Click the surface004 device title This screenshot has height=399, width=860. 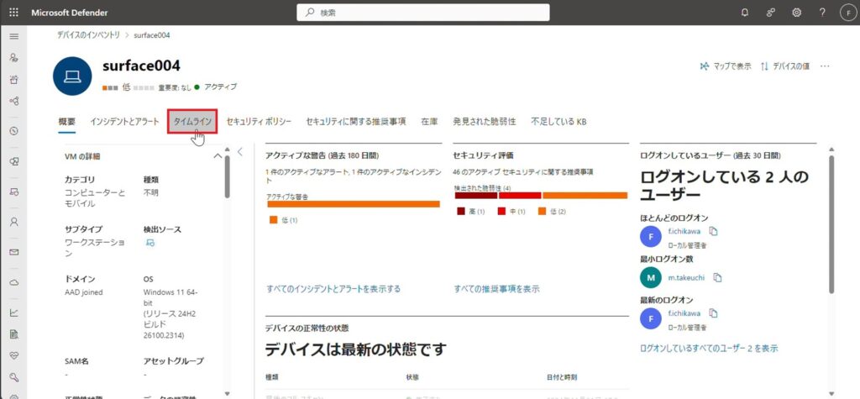click(x=141, y=66)
